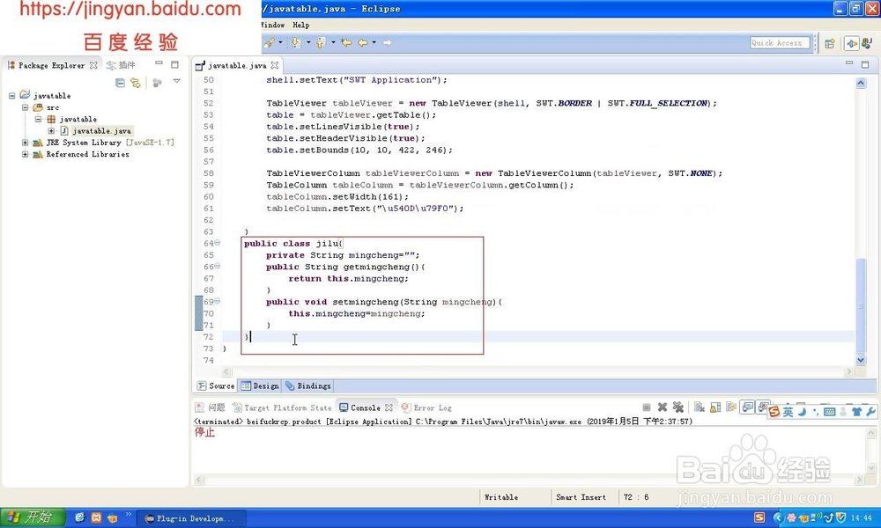Click the editor vertical scrollbar down arrow
This screenshot has width=881, height=528.
click(861, 360)
